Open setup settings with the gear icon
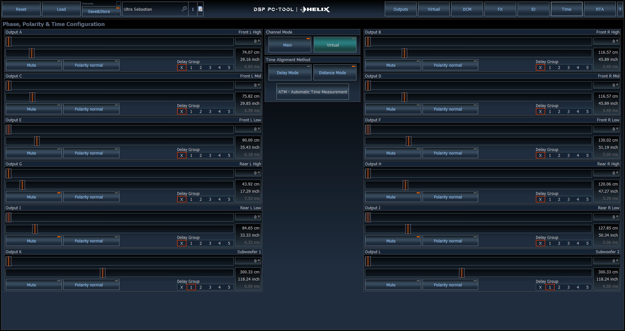The width and height of the screenshot is (625, 331). tap(185, 9)
